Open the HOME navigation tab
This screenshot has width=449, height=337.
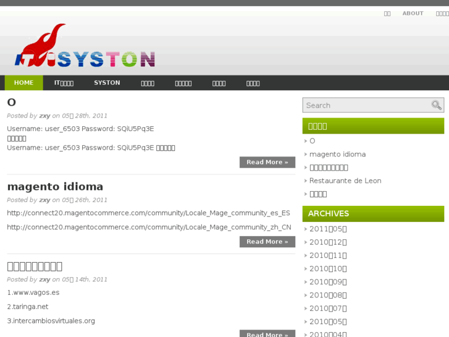tap(23, 83)
